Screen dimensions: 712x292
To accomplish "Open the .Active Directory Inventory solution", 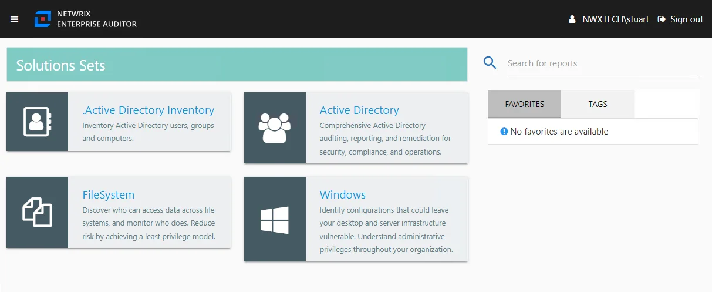I will click(x=149, y=110).
